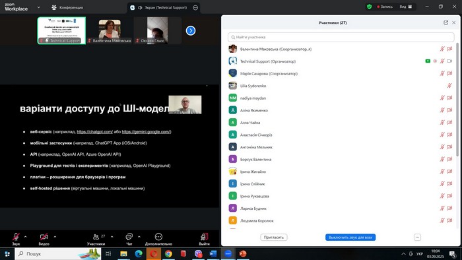Click the participants list scrollbar
462x260 pixels.
(x=457, y=100)
